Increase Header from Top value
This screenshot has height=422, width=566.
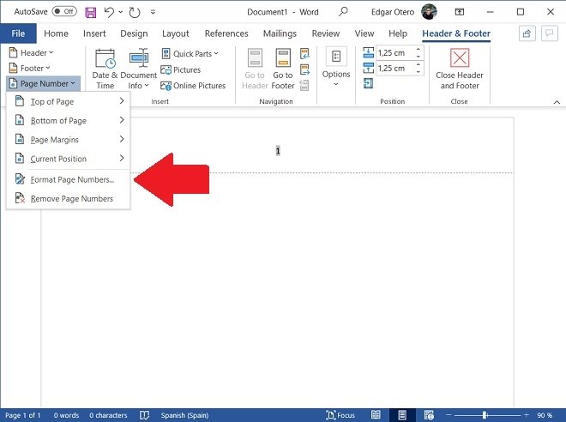coord(418,50)
